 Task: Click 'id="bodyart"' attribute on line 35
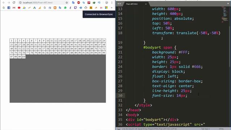(x=150, y=120)
